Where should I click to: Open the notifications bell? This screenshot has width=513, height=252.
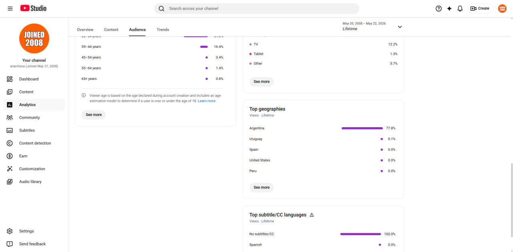460,8
